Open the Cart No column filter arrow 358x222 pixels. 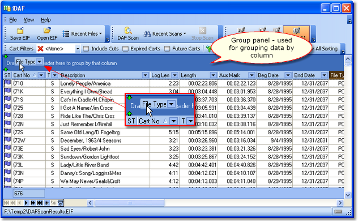(41, 75)
